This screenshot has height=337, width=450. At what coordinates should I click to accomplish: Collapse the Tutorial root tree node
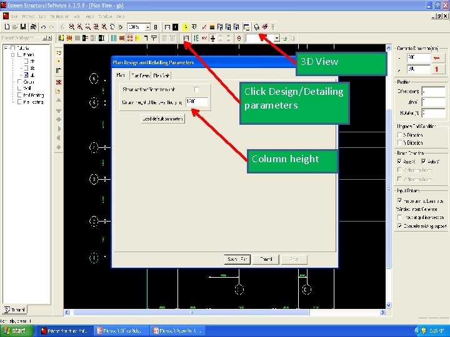tap(6, 48)
